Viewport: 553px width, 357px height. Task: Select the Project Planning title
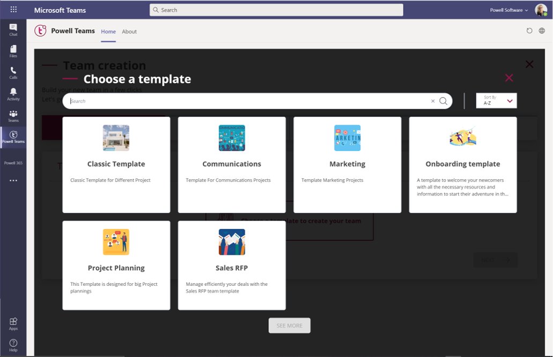click(x=116, y=268)
